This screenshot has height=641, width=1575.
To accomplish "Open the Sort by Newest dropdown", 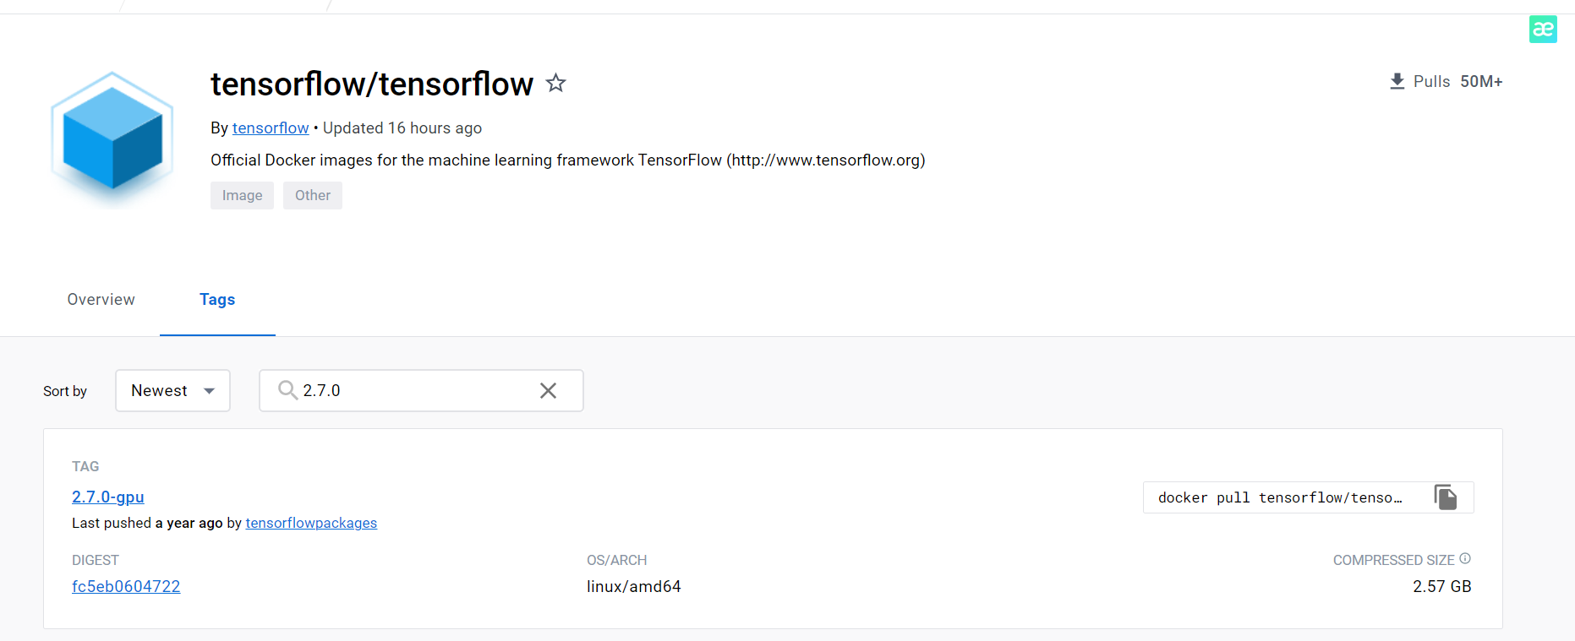I will [x=172, y=390].
